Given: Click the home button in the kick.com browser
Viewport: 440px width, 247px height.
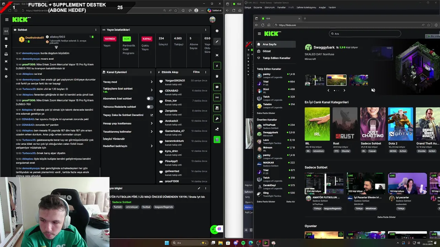Looking at the screenshot, I should point(269,25).
